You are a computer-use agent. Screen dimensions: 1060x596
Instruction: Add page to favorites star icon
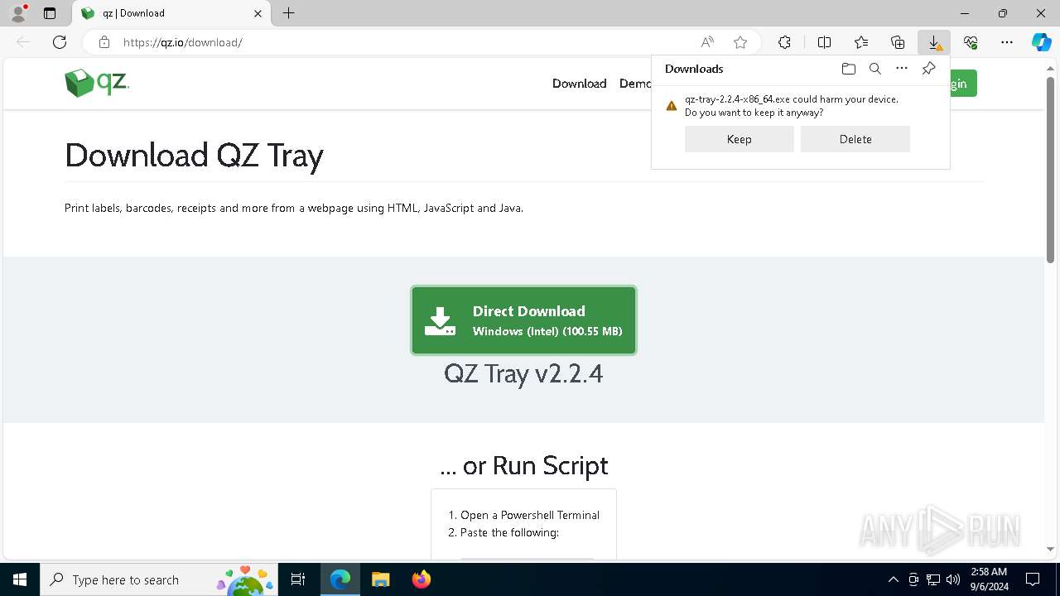click(740, 42)
